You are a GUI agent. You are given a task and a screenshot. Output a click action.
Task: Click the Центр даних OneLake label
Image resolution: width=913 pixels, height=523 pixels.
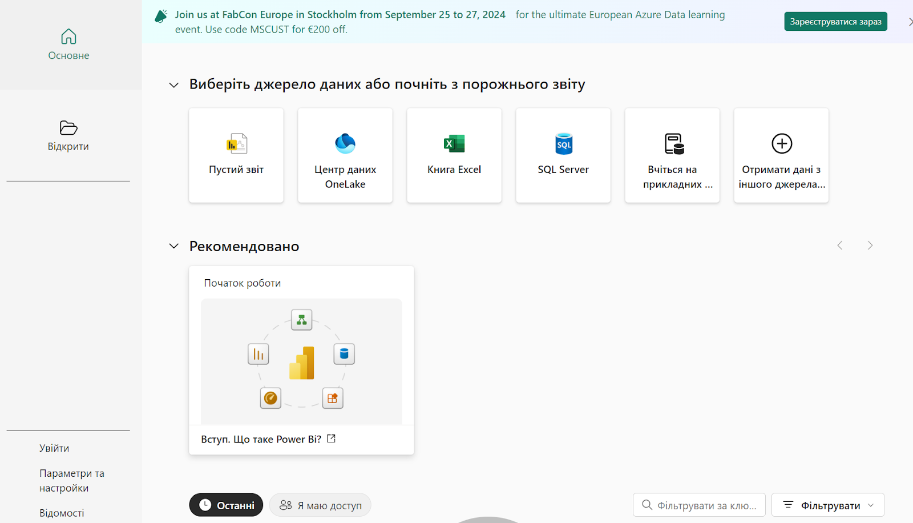pos(345,177)
